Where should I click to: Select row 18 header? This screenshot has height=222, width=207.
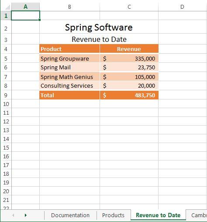(6, 174)
